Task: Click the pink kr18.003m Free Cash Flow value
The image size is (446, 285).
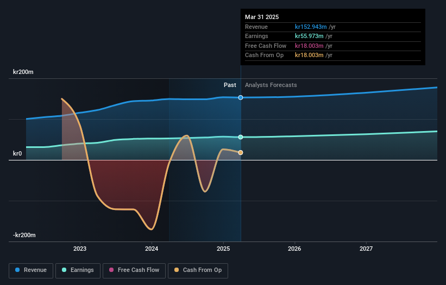Action: [309, 46]
